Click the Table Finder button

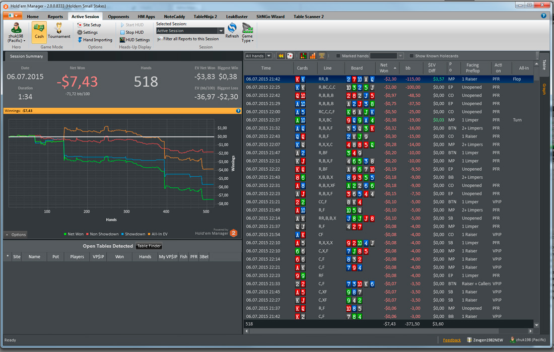tap(149, 246)
